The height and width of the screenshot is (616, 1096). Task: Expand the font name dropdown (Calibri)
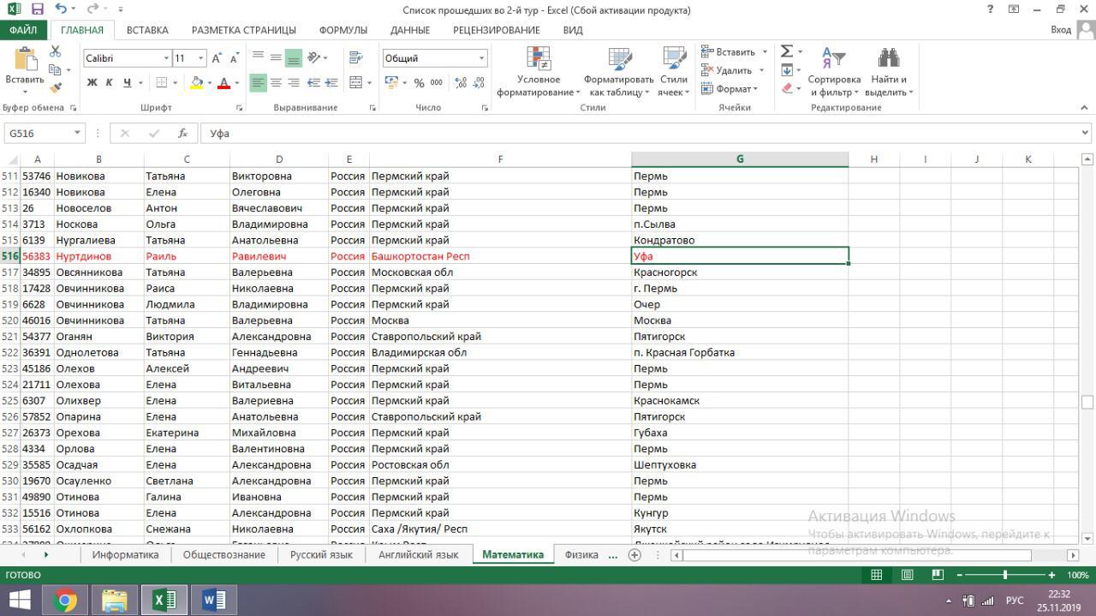pos(166,58)
